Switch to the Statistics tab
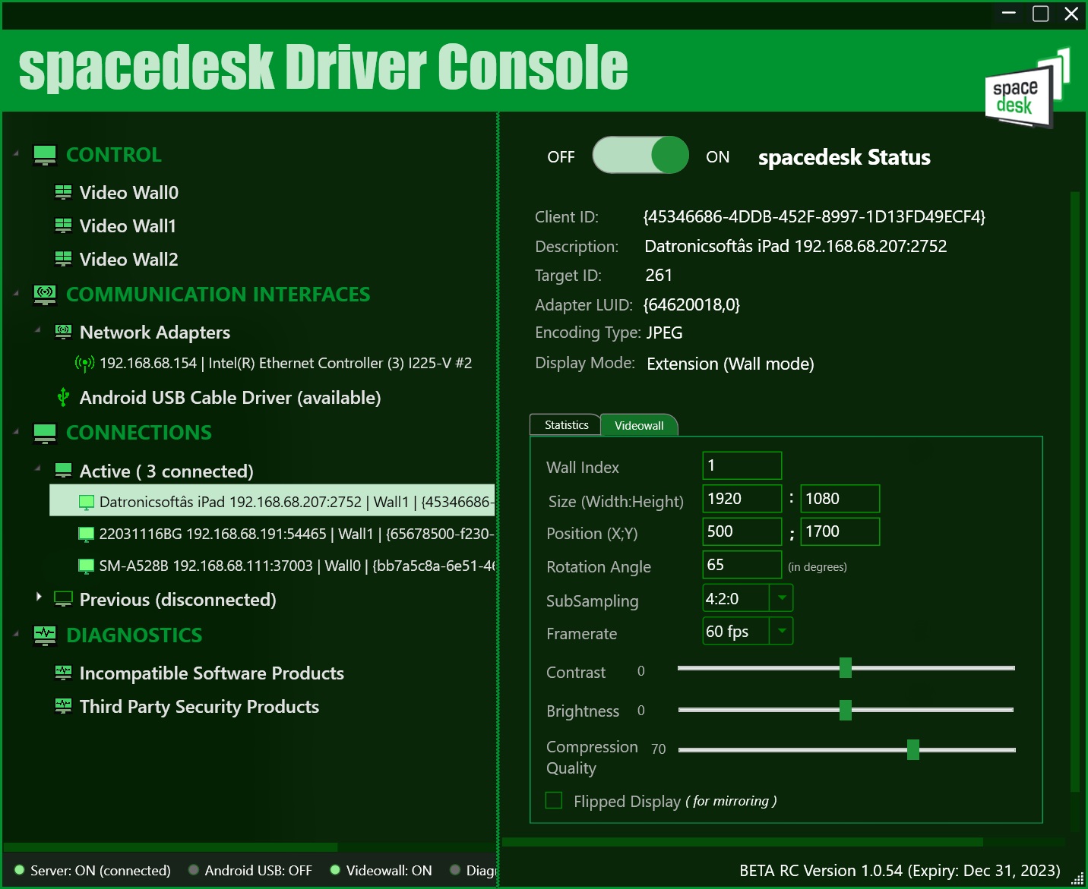Viewport: 1088px width, 889px height. click(566, 425)
